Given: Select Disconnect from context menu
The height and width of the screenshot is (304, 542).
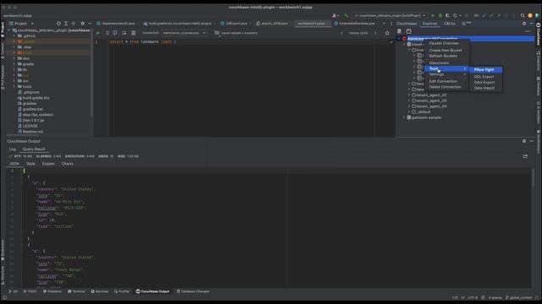Looking at the screenshot, I should (446, 63).
